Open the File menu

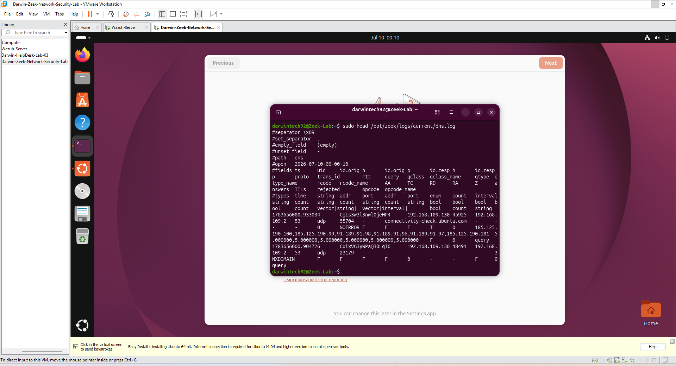[7, 14]
